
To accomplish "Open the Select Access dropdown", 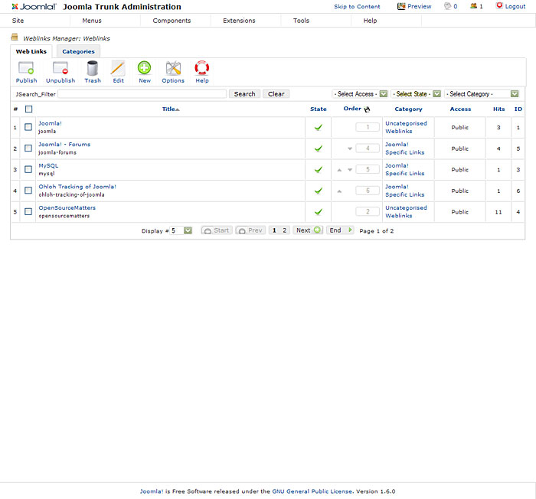I will [360, 94].
